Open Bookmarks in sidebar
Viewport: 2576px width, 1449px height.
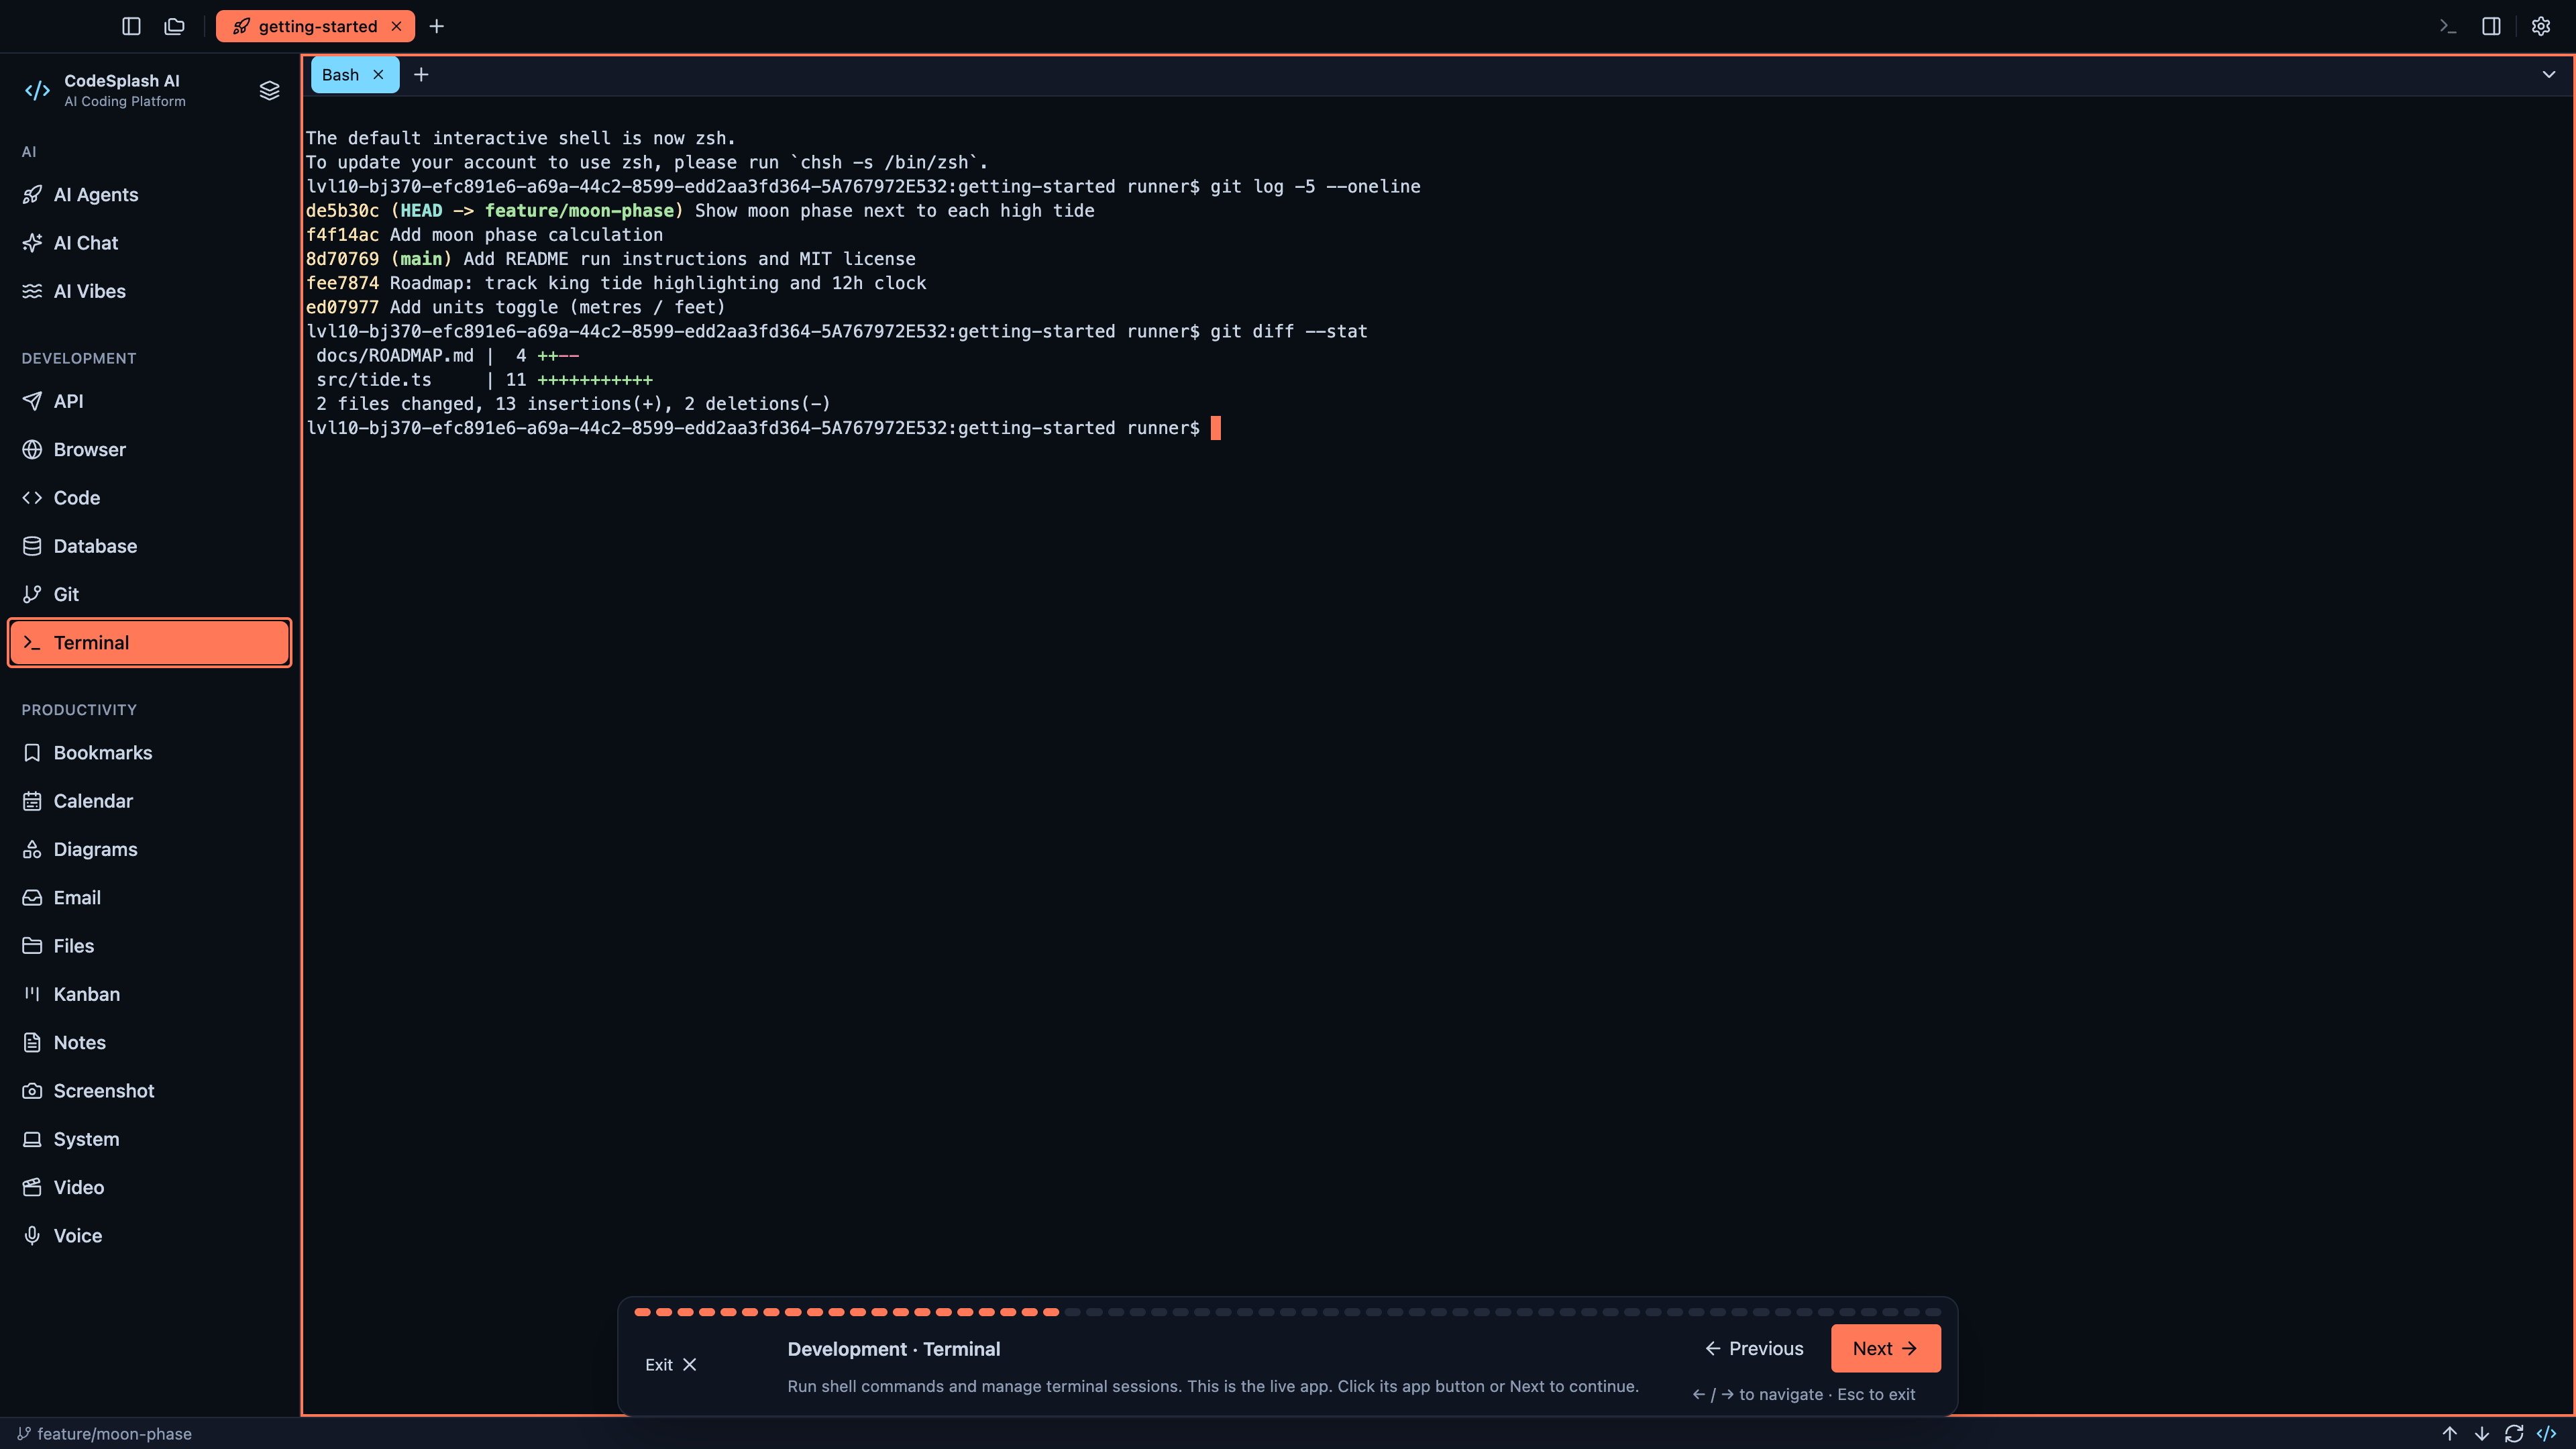point(149,753)
